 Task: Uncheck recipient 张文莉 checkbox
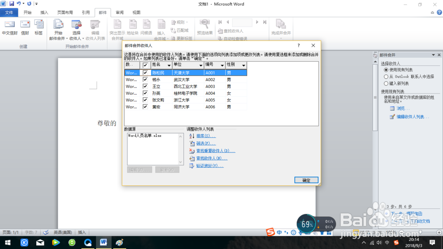click(x=145, y=100)
